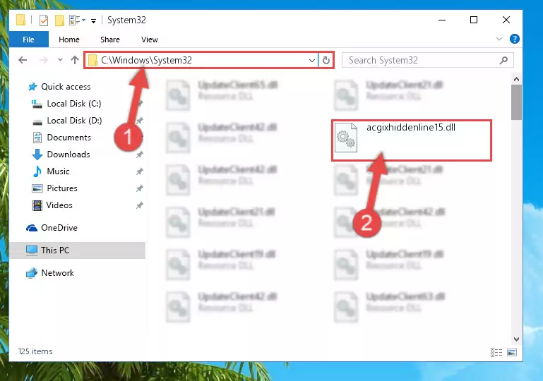543x381 pixels.
Task: Expand the ribbon with the chevron
Action: click(x=499, y=39)
